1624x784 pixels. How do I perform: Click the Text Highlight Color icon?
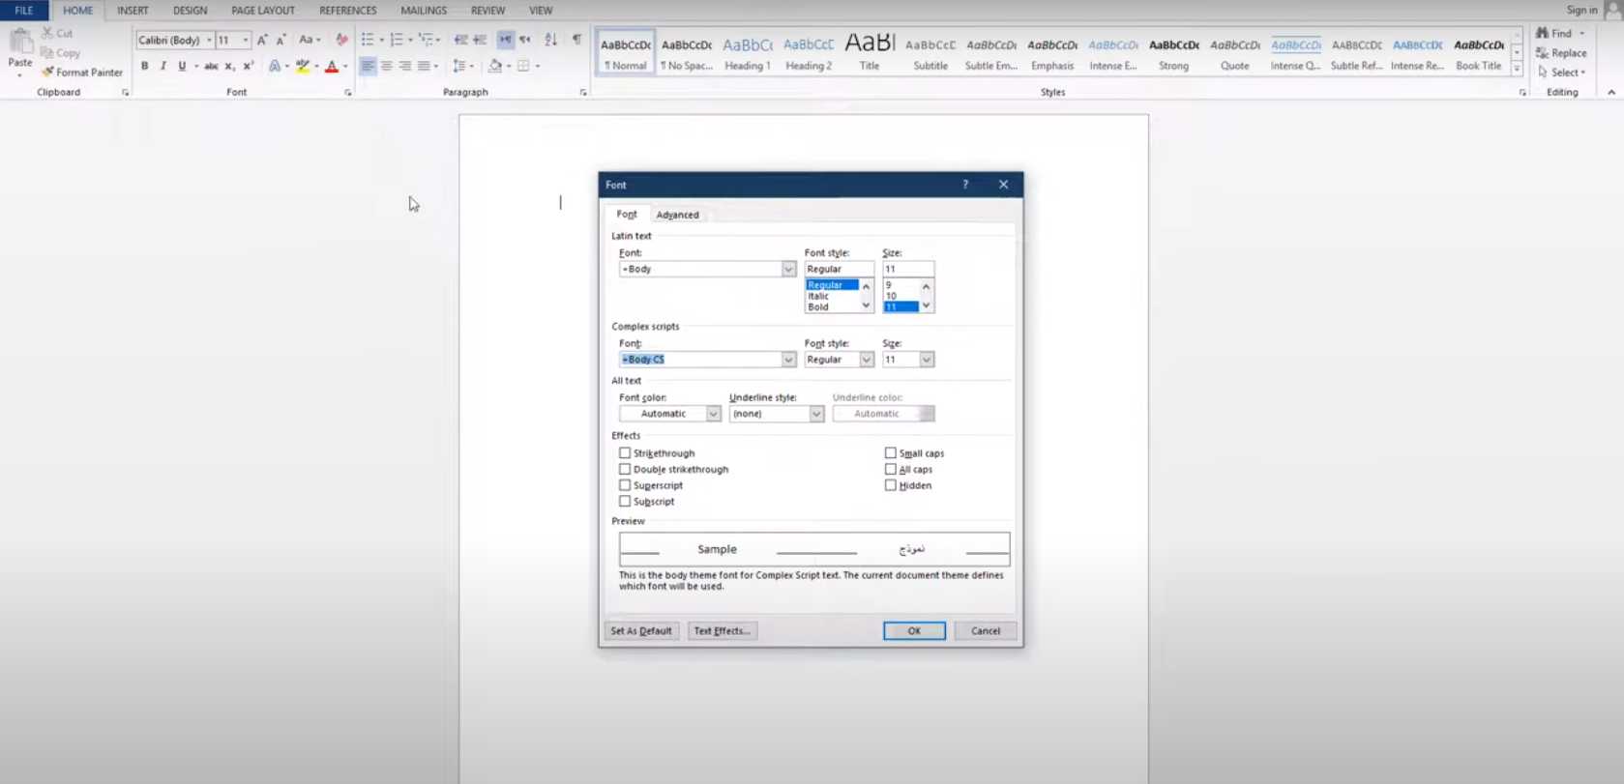pyautogui.click(x=303, y=67)
